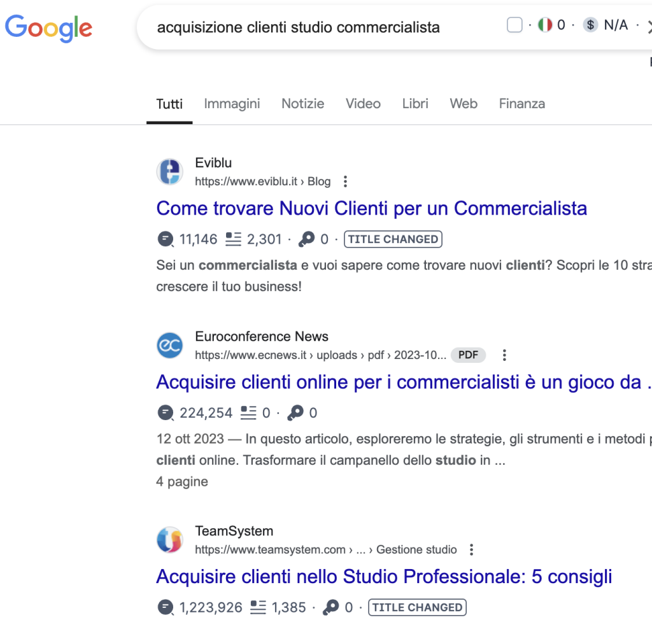Click the dollar sign icon beside N/A
Image resolution: width=652 pixels, height=620 pixels.
coord(590,25)
